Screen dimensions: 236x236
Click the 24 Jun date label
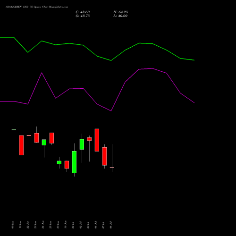43,225
